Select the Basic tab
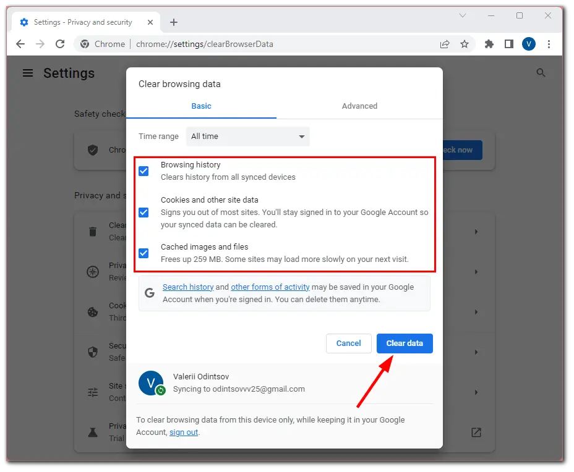 pyautogui.click(x=202, y=106)
